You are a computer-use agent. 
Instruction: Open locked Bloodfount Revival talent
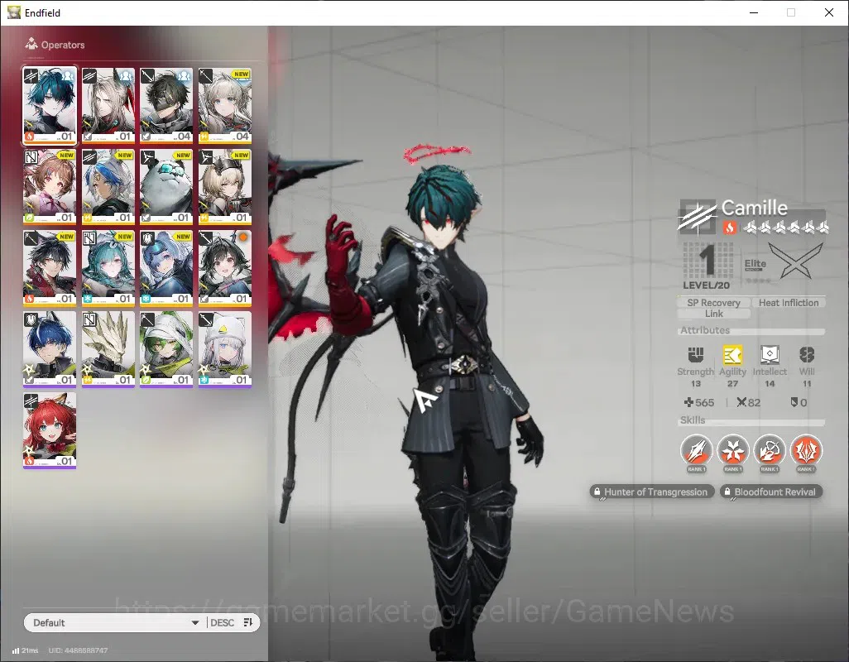(x=771, y=492)
